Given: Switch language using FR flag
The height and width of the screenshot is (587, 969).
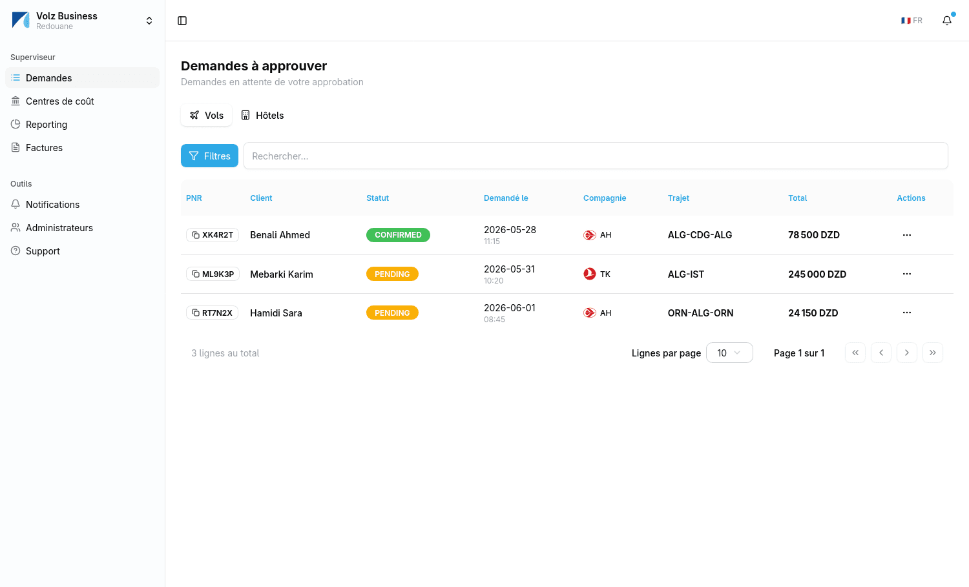Looking at the screenshot, I should click(912, 21).
